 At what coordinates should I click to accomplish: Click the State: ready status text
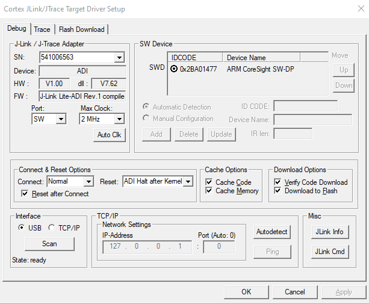tap(29, 260)
